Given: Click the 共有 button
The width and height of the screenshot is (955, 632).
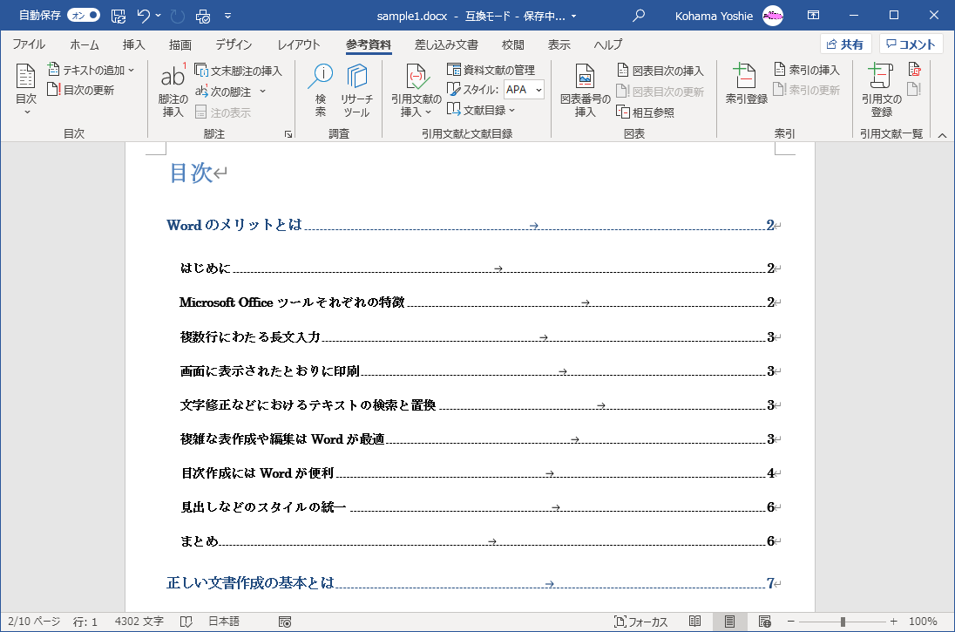Looking at the screenshot, I should point(845,44).
